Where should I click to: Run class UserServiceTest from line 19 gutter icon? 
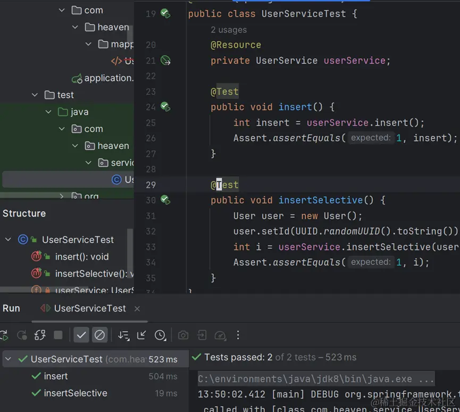(x=165, y=13)
